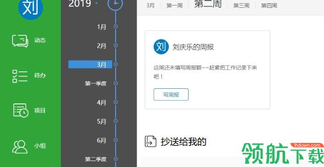Click the 这周还未填写周报 reminder text

pyautogui.click(x=205, y=72)
